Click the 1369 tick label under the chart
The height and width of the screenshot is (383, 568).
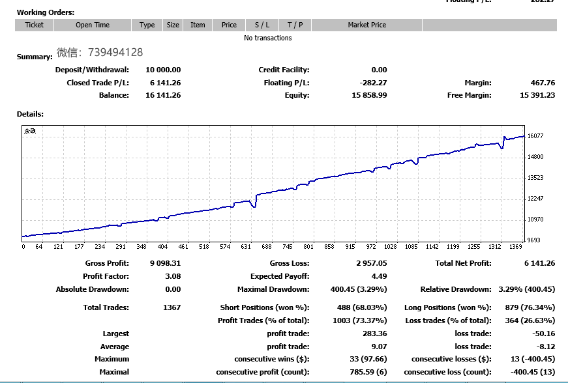(x=515, y=247)
